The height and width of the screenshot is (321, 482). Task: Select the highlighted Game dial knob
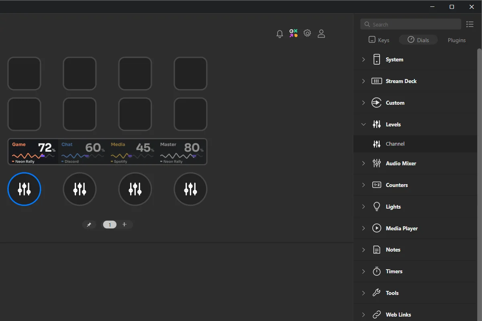pos(24,189)
